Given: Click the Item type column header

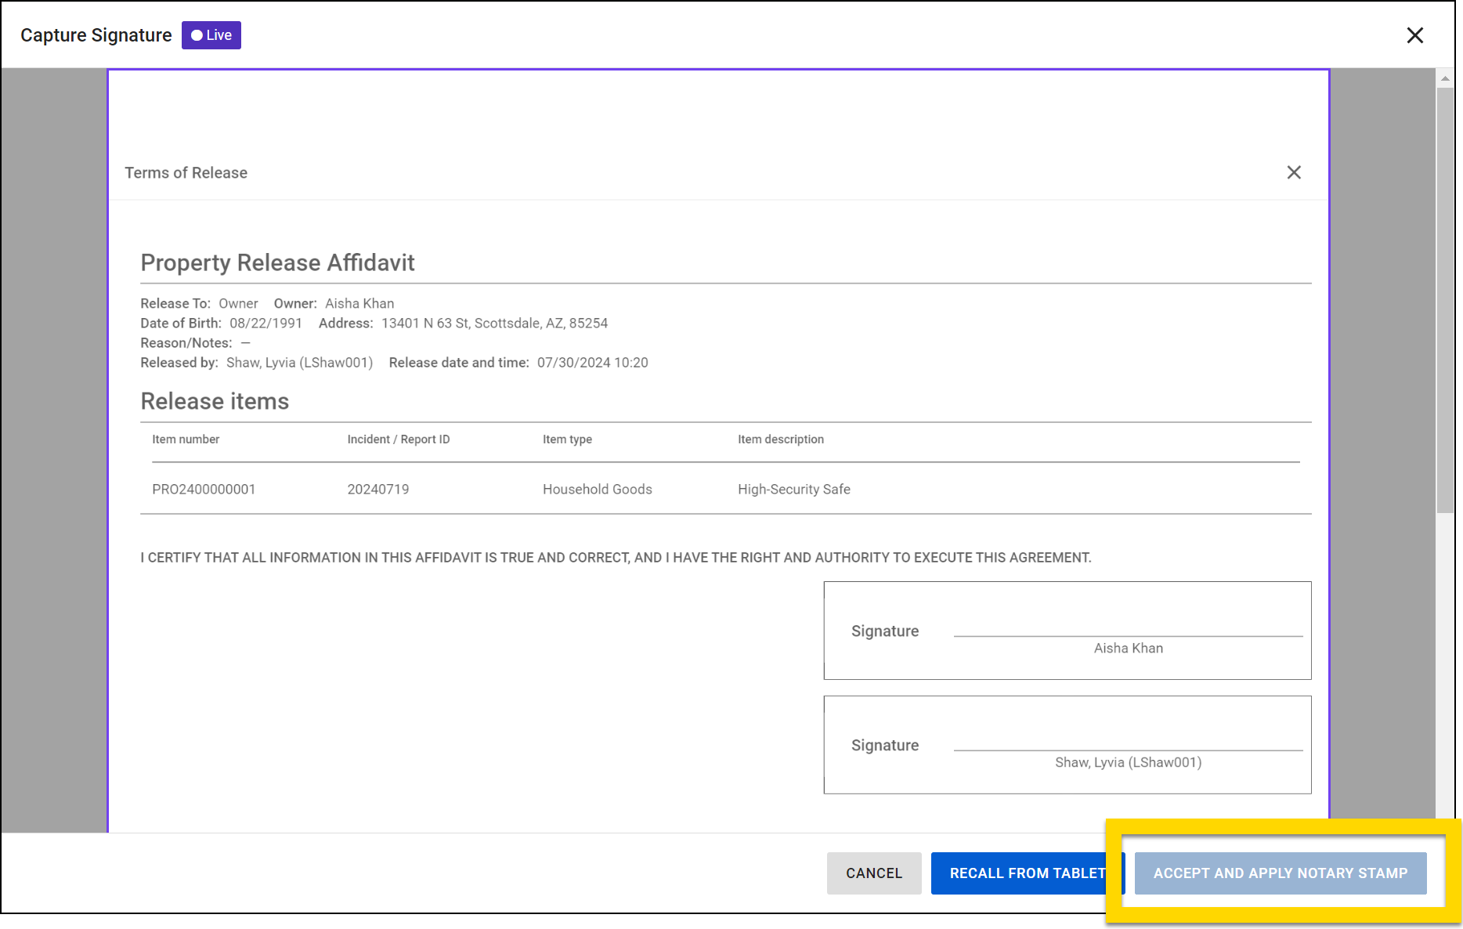Looking at the screenshot, I should [567, 439].
